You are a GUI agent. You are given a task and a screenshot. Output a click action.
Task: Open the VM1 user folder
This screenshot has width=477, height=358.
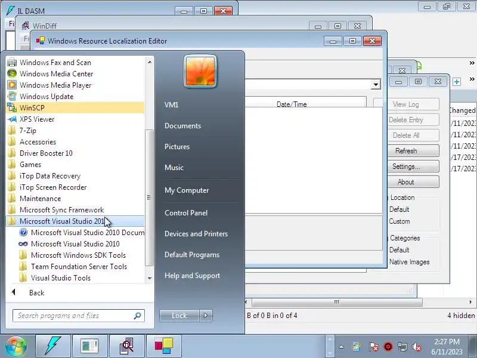[x=171, y=105]
